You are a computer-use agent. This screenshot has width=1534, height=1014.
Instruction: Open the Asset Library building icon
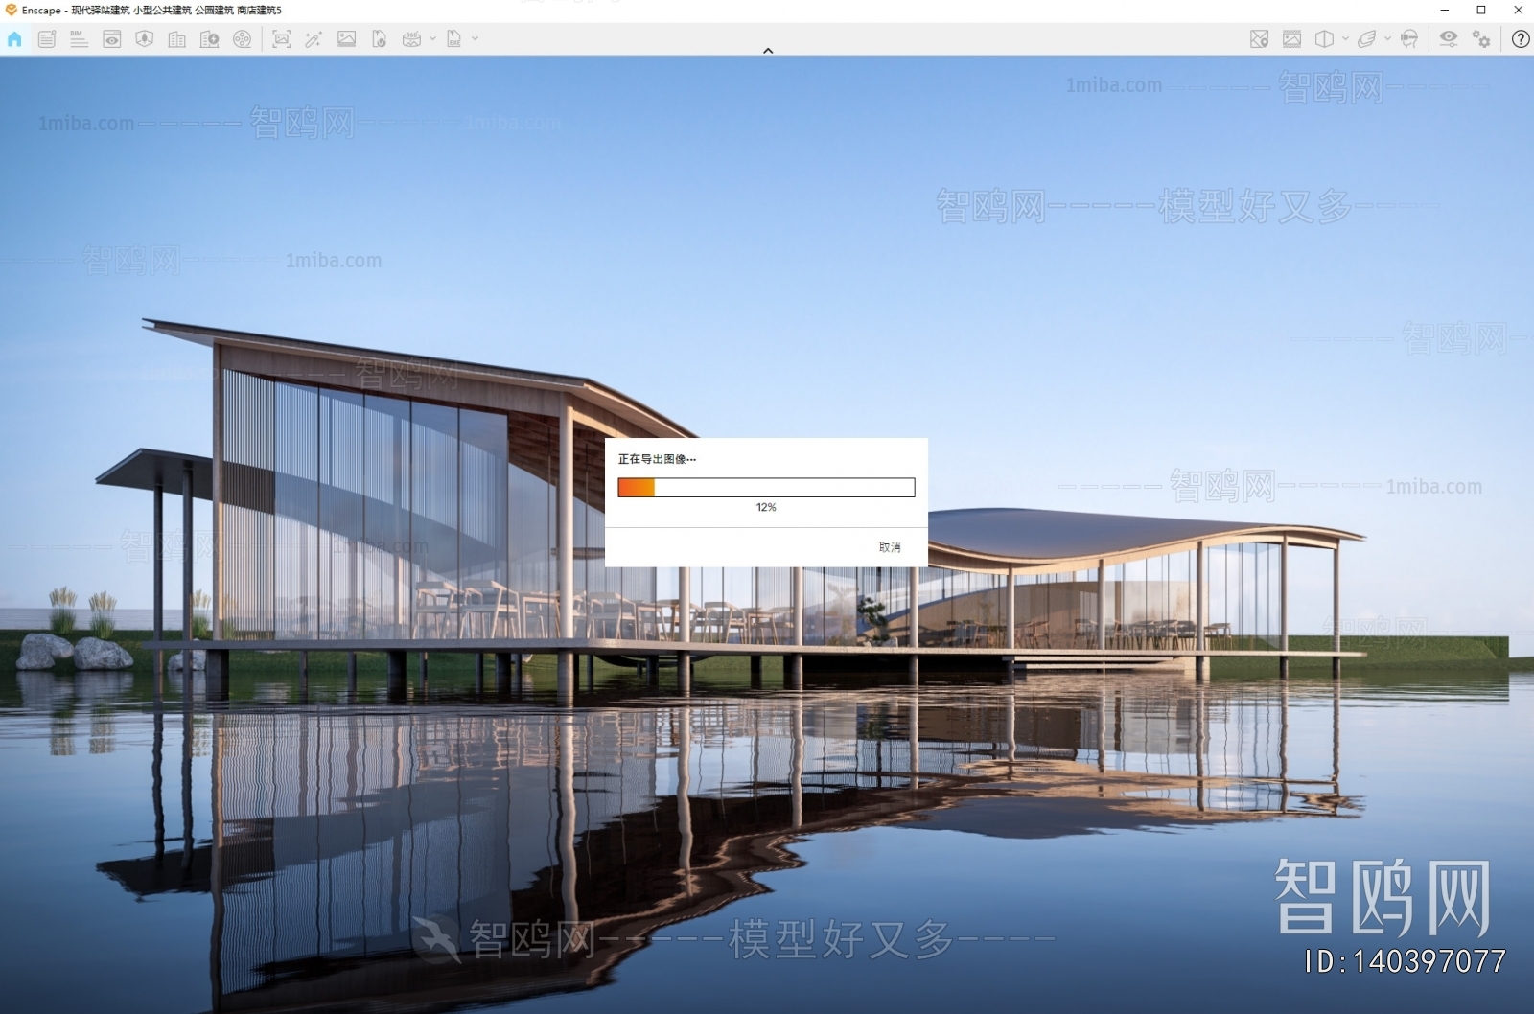click(x=176, y=39)
